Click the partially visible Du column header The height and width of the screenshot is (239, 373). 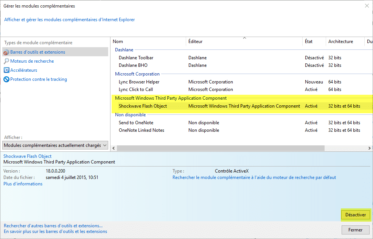pyautogui.click(x=369, y=41)
